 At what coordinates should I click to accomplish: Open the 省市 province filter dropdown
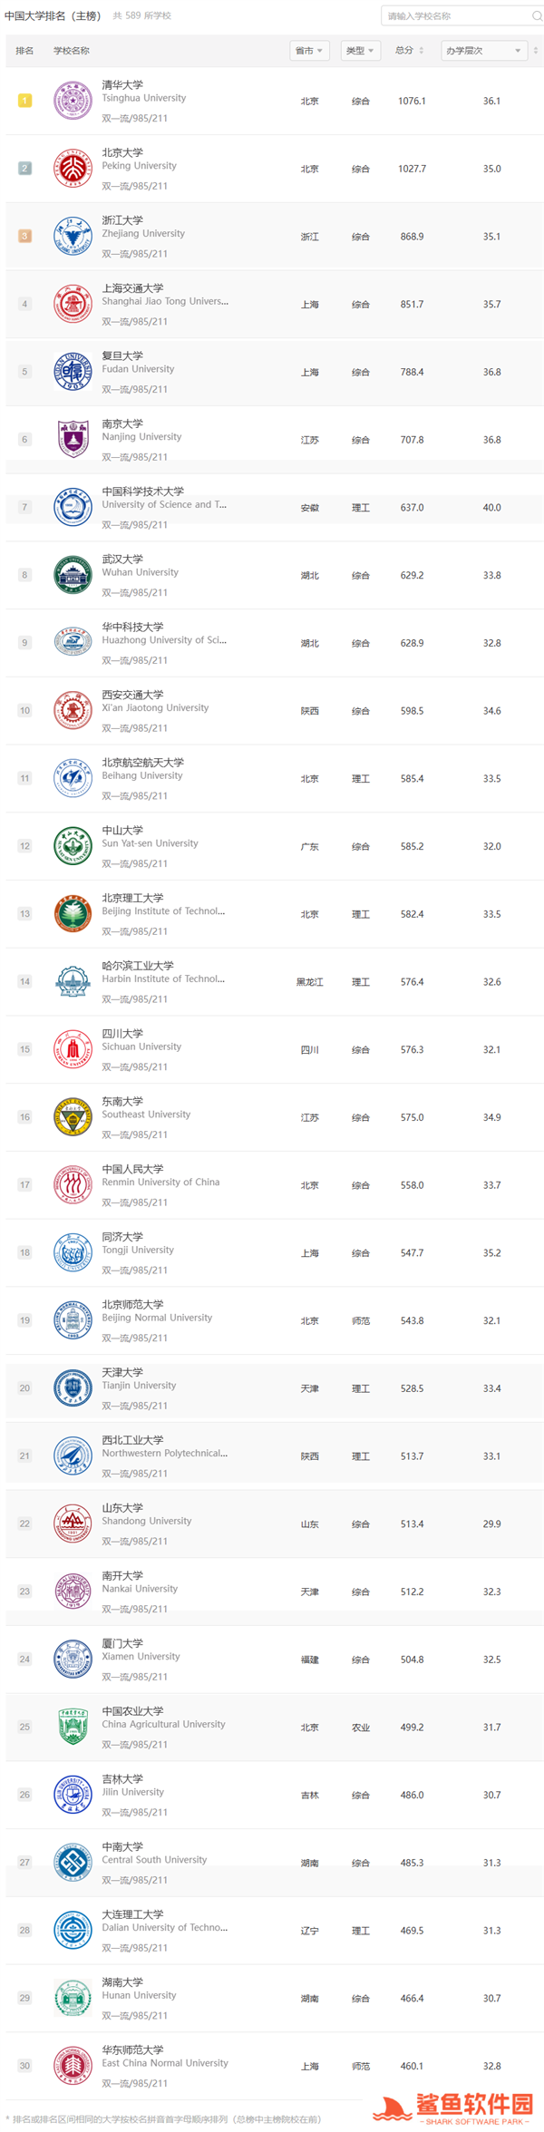coord(308,51)
